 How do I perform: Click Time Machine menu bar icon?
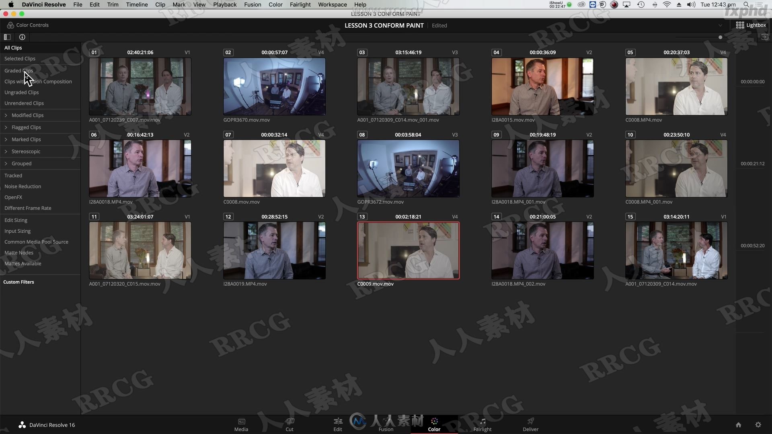coord(641,4)
